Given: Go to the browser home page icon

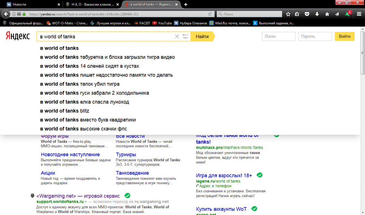Looking at the screenshot, I should tap(327, 14).
